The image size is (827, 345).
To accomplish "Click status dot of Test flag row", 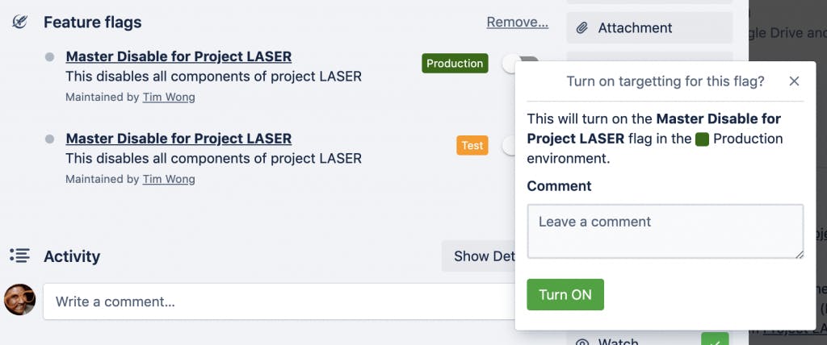I will click(49, 139).
